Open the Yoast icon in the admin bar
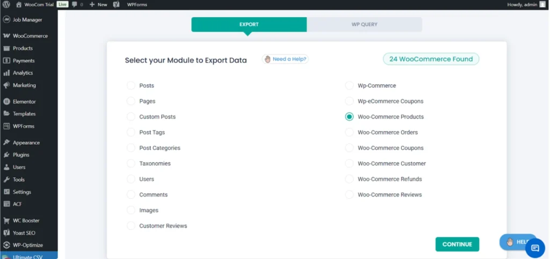This screenshot has width=550, height=259. point(117,4)
